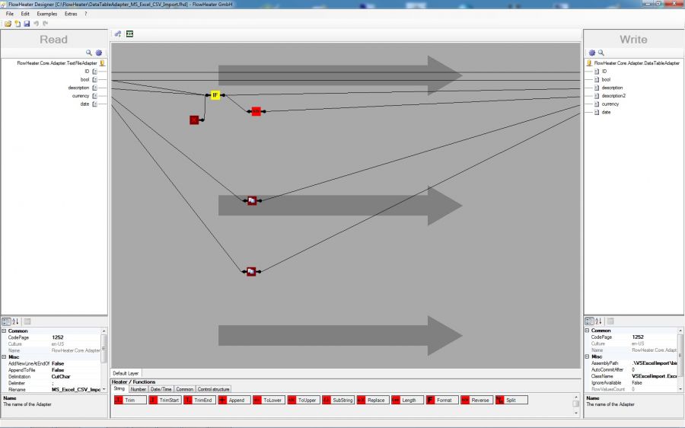This screenshot has height=428, width=685.
Task: Switch to the Control structure tab
Action: tap(213, 389)
